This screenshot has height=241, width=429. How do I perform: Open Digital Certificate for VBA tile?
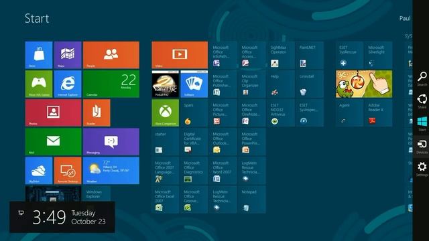[194, 142]
